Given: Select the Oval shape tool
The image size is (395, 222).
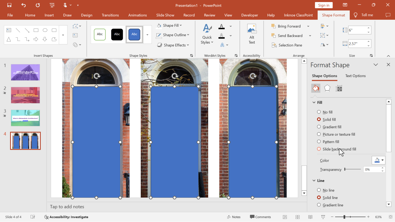Looking at the screenshot, I should [x=45, y=30].
